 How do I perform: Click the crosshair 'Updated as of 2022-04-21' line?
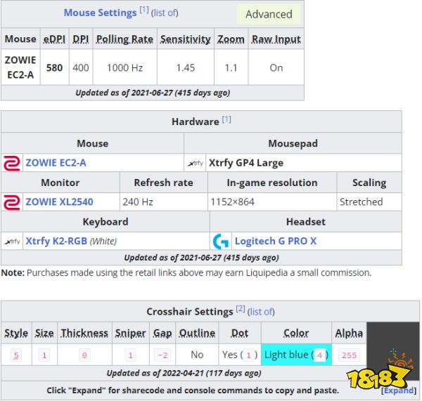(184, 373)
